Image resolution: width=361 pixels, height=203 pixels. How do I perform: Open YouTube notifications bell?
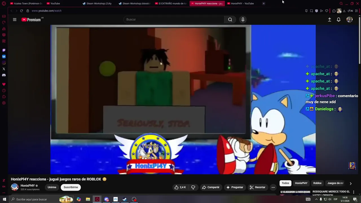[x=338, y=19]
